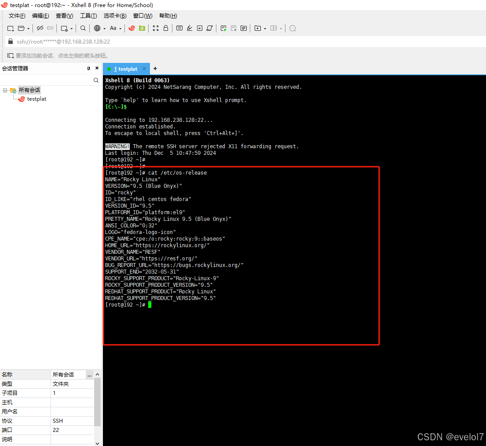Click the session manager search field
The height and width of the screenshot is (446, 486).
[47, 80]
